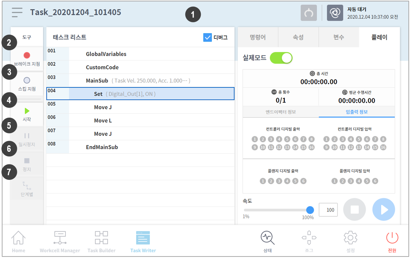412x259 pixels.
Task: Open the Status (상태) monitor icon
Action: coord(267,238)
